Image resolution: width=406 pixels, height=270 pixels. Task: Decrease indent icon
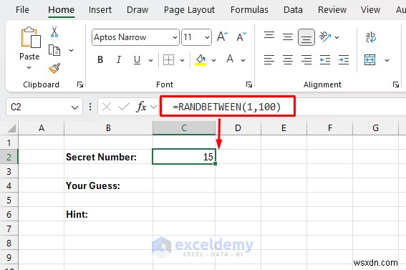click(x=324, y=59)
